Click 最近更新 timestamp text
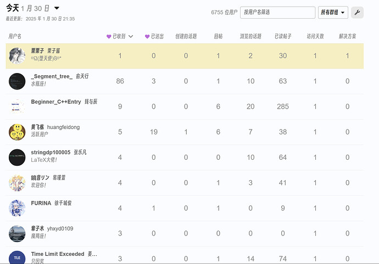The width and height of the screenshot is (379, 264). (x=40, y=19)
